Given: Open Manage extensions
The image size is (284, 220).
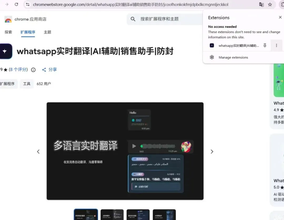Looking at the screenshot, I should click(233, 57).
